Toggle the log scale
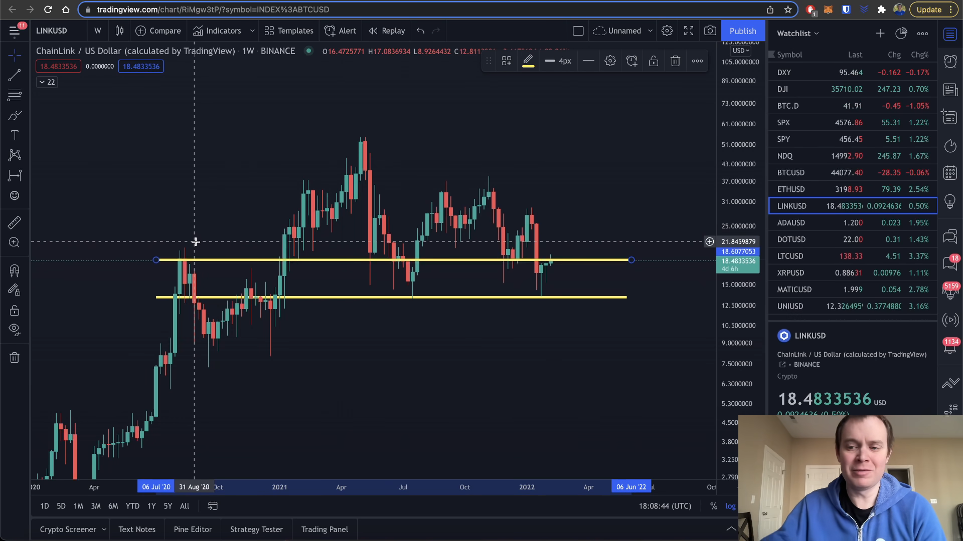The width and height of the screenshot is (963, 541). click(730, 506)
